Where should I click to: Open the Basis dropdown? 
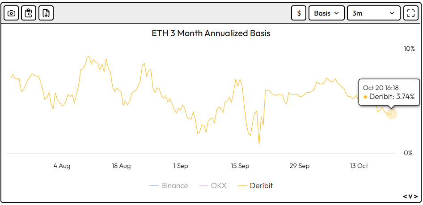(x=326, y=13)
